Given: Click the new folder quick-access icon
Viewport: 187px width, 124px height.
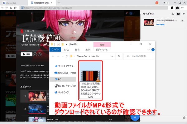Looking at the screenshot, I should [x=63, y=45].
